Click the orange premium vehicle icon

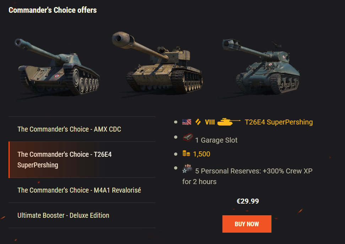(198, 122)
